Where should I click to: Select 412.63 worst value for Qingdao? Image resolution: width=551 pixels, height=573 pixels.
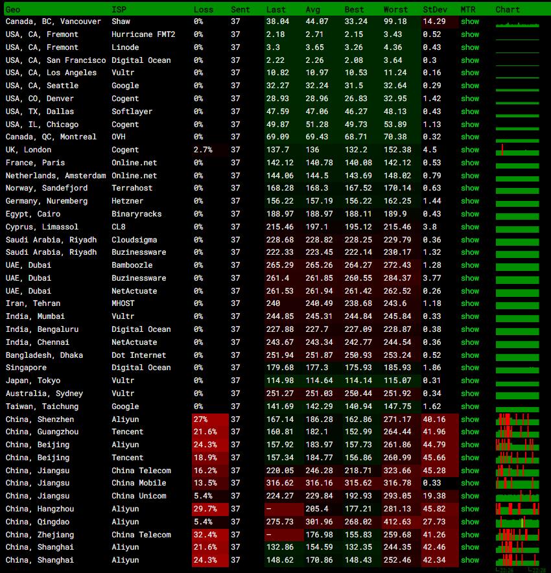397,522
